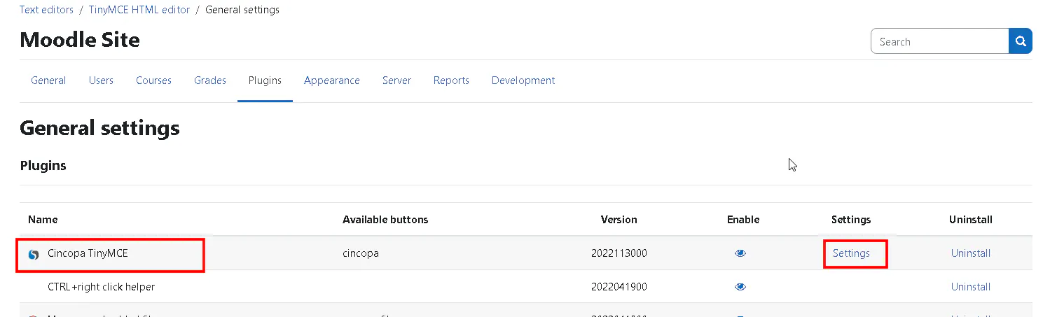
Task: Uninstall the Cincopa TinyMCE plugin
Action: pyautogui.click(x=971, y=253)
